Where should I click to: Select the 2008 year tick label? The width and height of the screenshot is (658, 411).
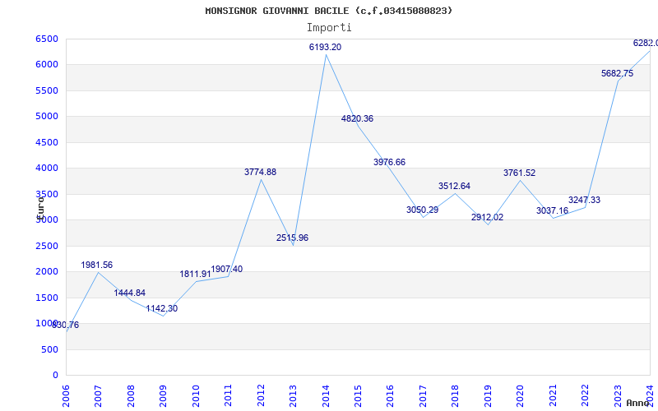point(130,396)
